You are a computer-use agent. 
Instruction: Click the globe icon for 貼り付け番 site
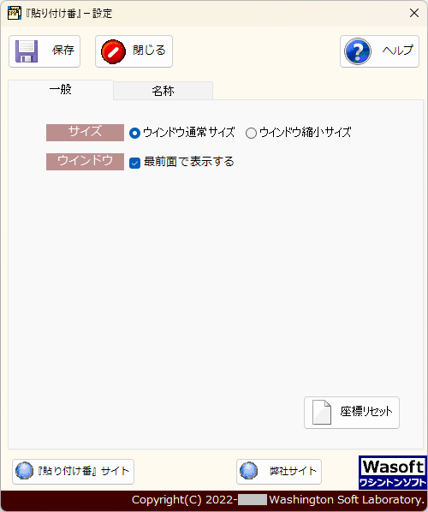pos(25,471)
